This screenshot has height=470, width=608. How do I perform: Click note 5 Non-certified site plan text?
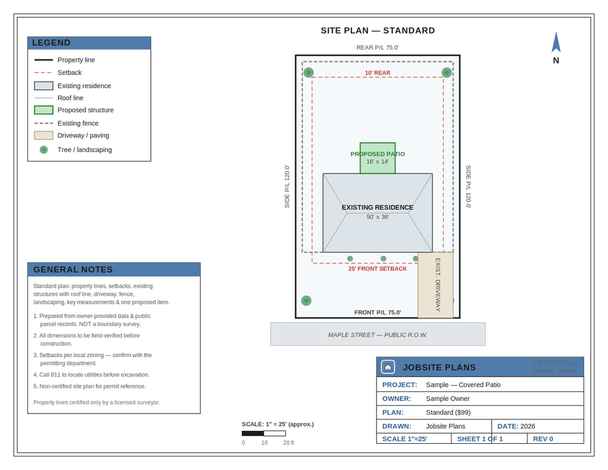coord(90,386)
